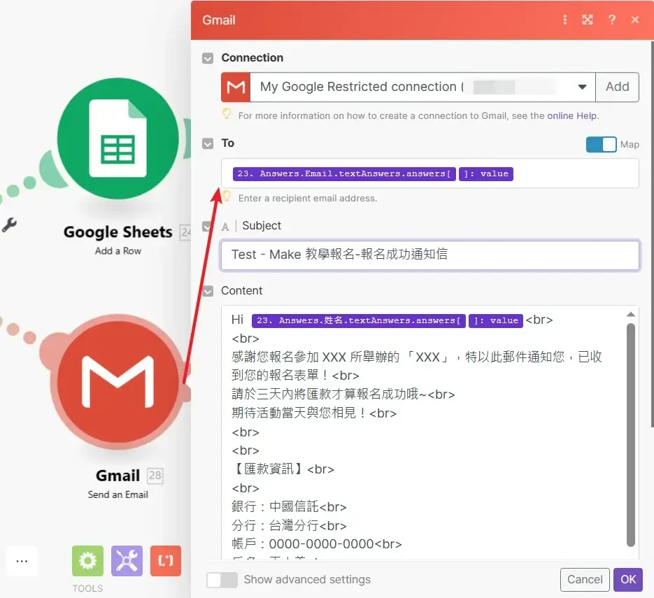654x598 pixels.
Task: Confirm settings with the OK button
Action: [x=627, y=580]
